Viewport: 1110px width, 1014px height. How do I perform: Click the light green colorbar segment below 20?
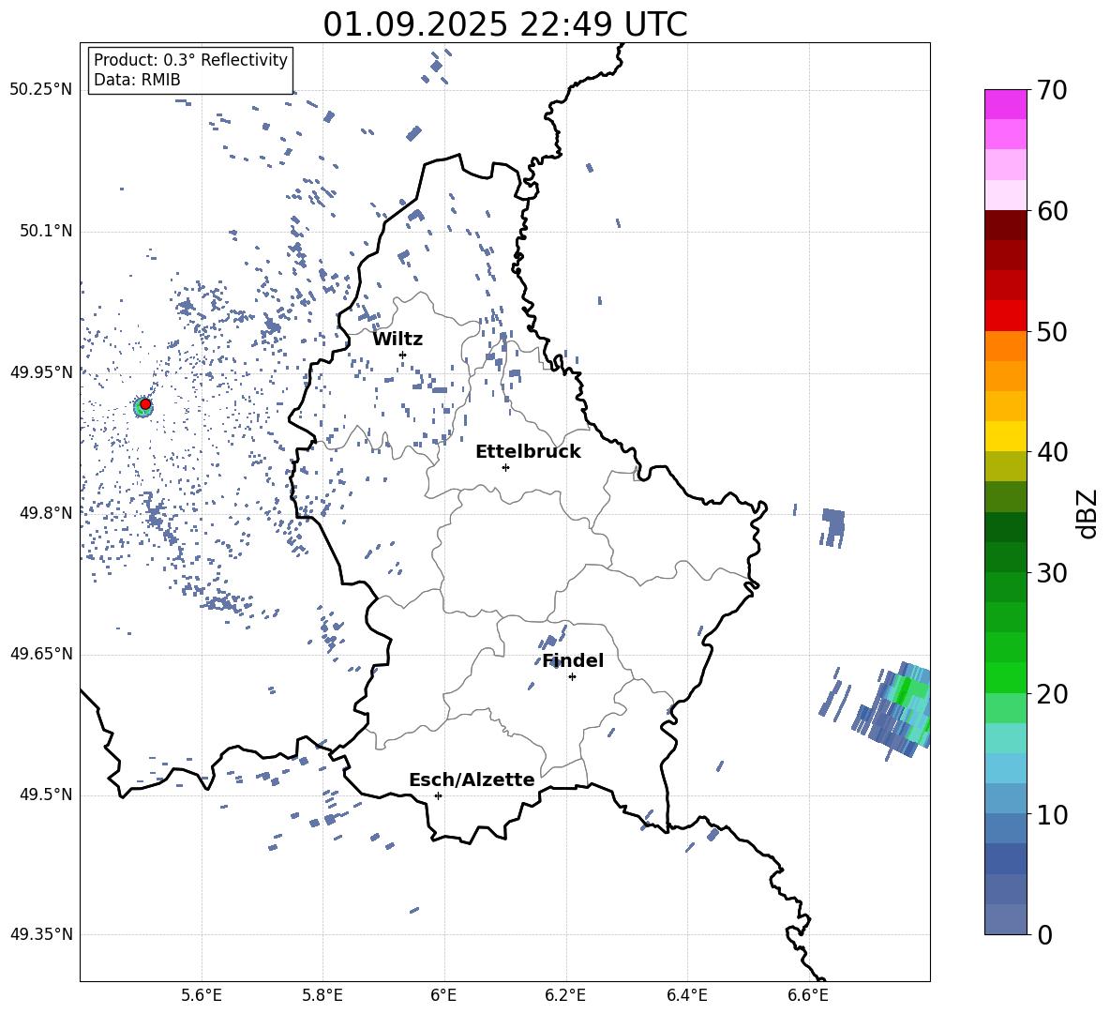[1006, 708]
